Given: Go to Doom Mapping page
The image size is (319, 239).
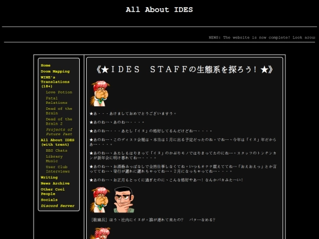Looking at the screenshot, I should (x=55, y=71).
